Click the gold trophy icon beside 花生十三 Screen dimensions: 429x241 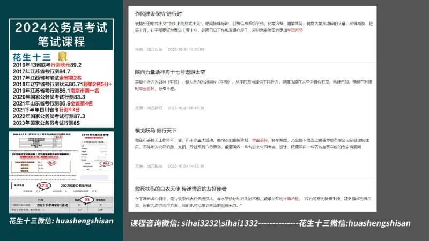tap(62, 56)
